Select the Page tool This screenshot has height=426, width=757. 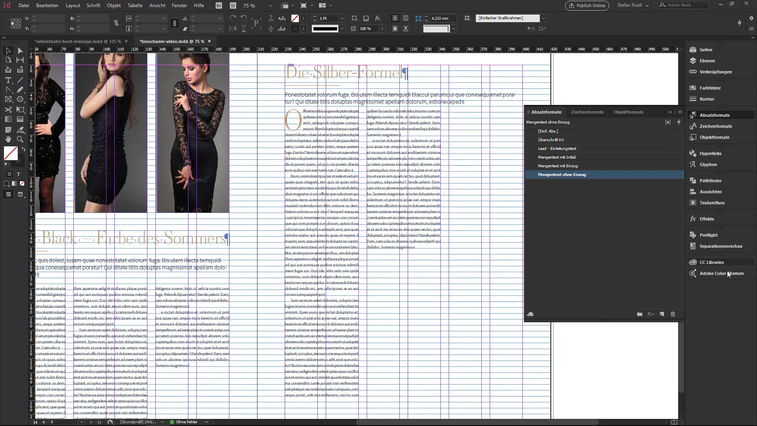pos(8,60)
